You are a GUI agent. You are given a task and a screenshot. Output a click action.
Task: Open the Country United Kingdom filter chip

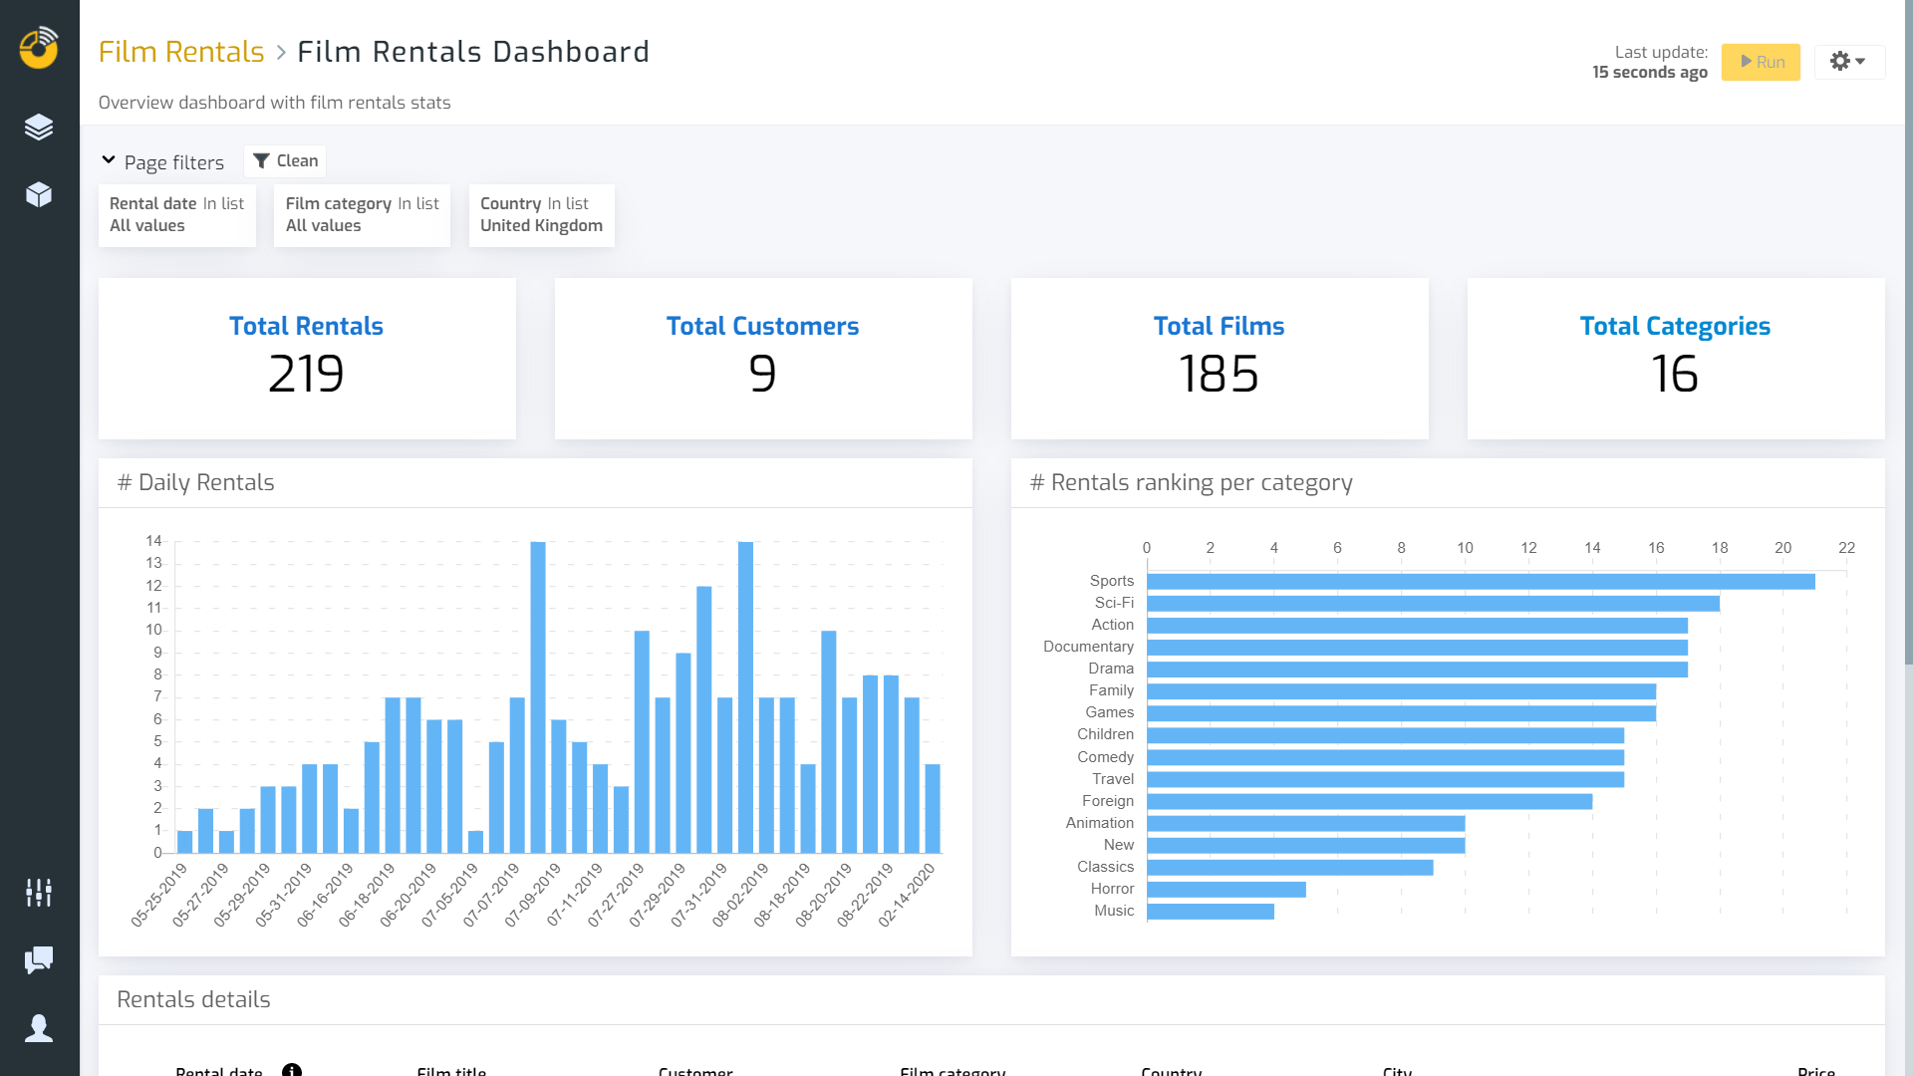pyautogui.click(x=540, y=215)
